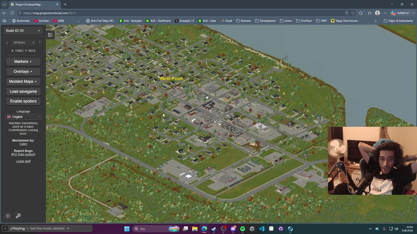Select the Project Zomboid Map browser tab
This screenshot has height=234, width=417.
pos(34,4)
